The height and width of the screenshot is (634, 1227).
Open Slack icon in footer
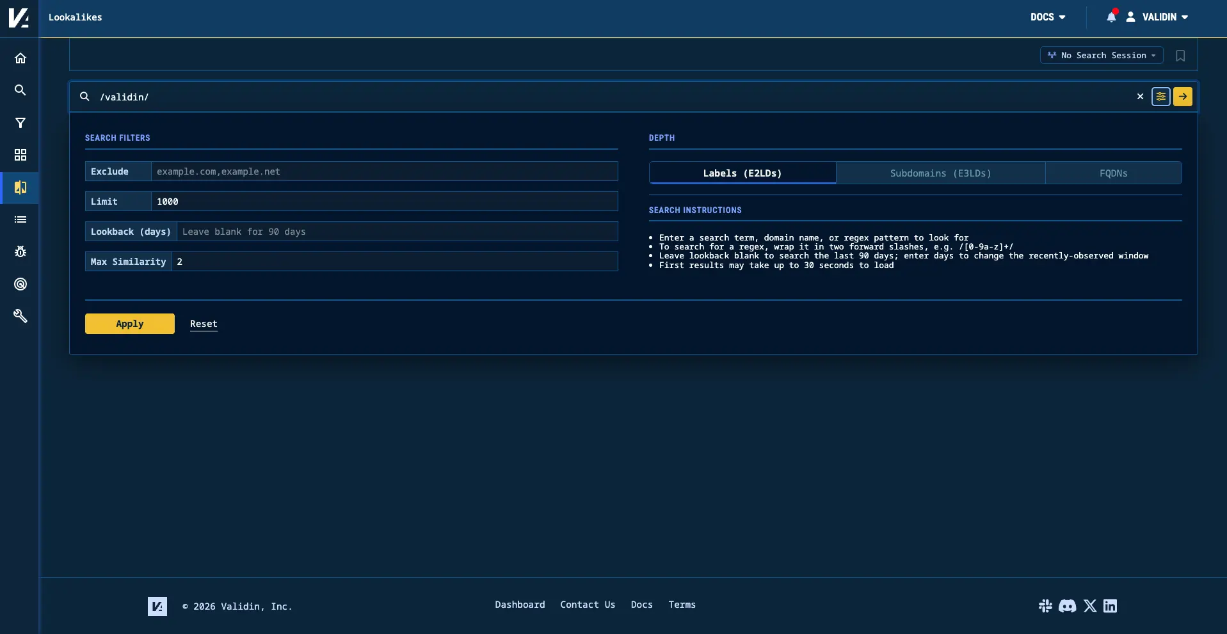coord(1045,606)
